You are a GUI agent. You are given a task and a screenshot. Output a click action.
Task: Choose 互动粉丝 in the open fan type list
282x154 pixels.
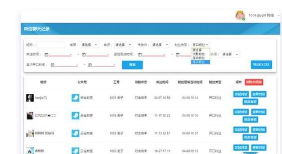(200, 58)
